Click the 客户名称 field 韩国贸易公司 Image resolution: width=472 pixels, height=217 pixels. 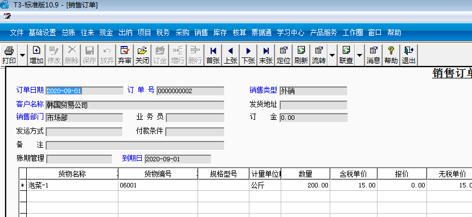tap(135, 105)
